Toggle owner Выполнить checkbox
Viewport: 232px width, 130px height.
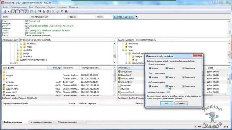click(183, 68)
